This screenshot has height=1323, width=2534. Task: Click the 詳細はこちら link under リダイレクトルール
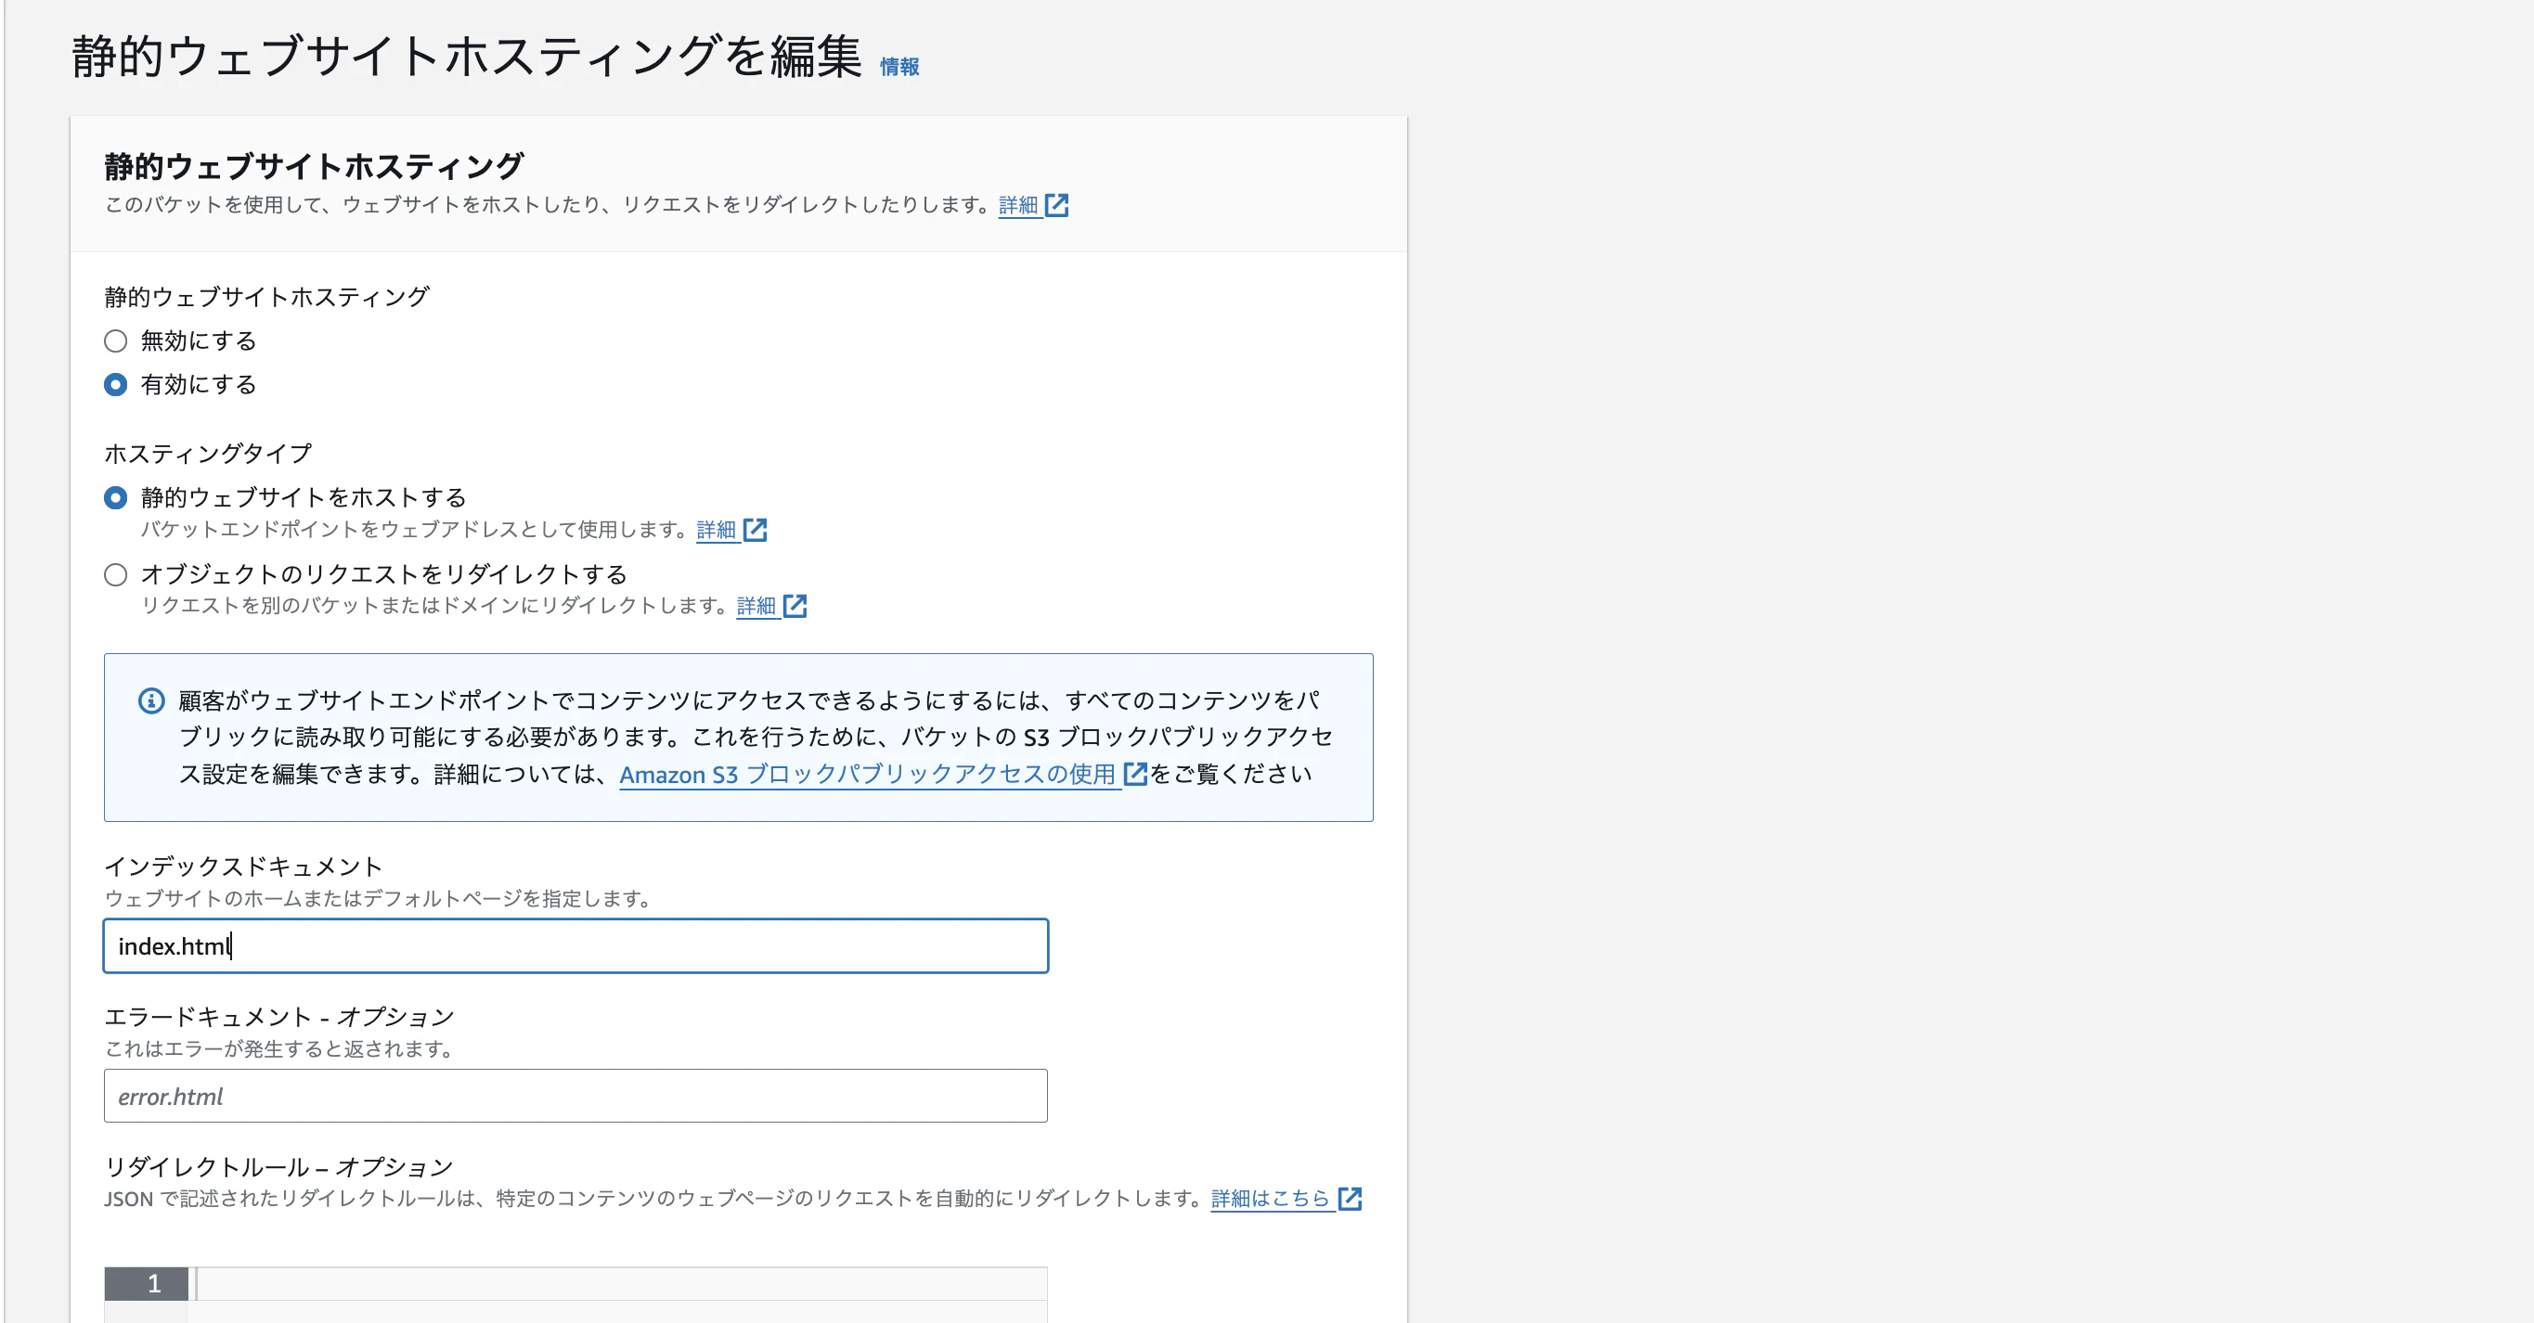point(1269,1198)
